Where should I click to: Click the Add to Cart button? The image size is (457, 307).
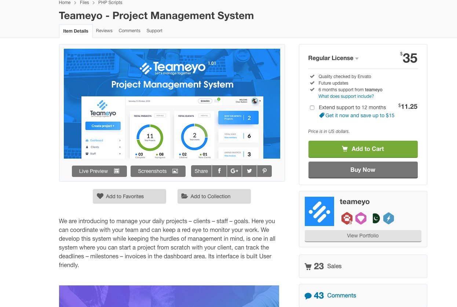(363, 149)
